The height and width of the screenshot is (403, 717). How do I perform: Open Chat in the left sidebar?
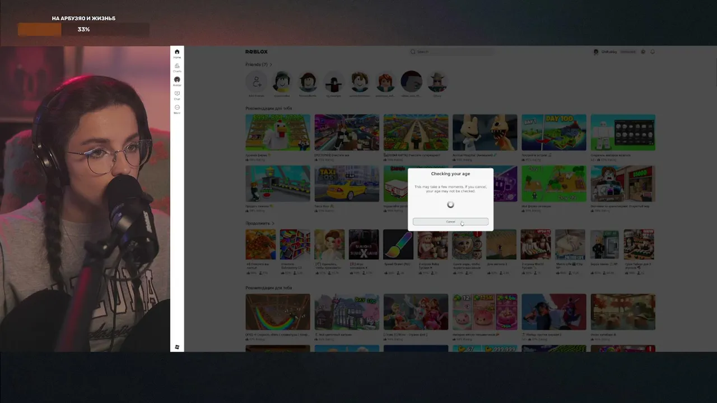(x=177, y=95)
